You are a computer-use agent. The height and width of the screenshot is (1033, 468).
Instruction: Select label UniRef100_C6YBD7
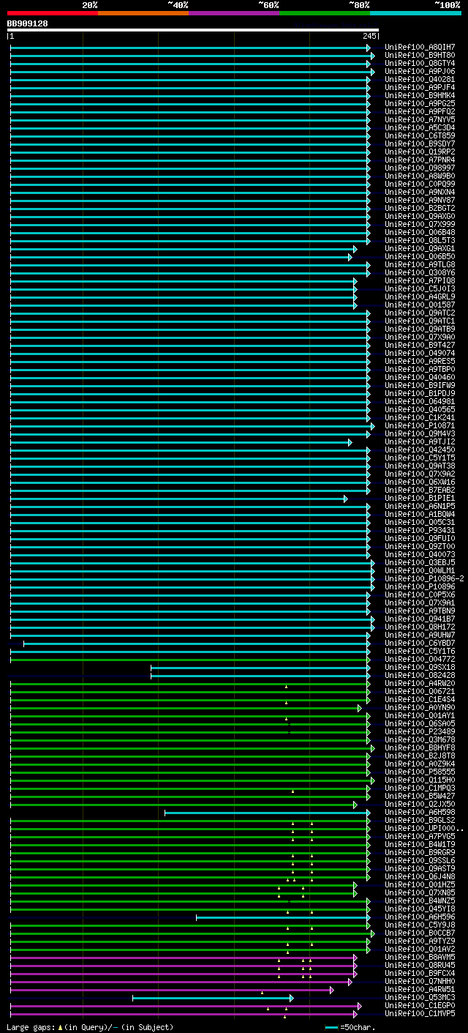420,643
